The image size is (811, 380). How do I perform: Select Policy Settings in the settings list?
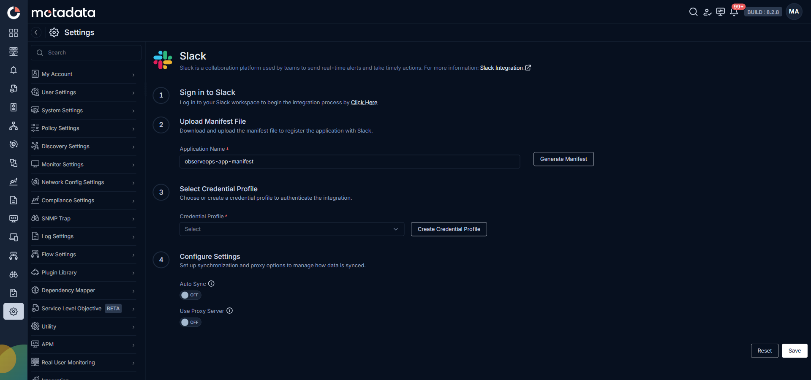coord(84,128)
